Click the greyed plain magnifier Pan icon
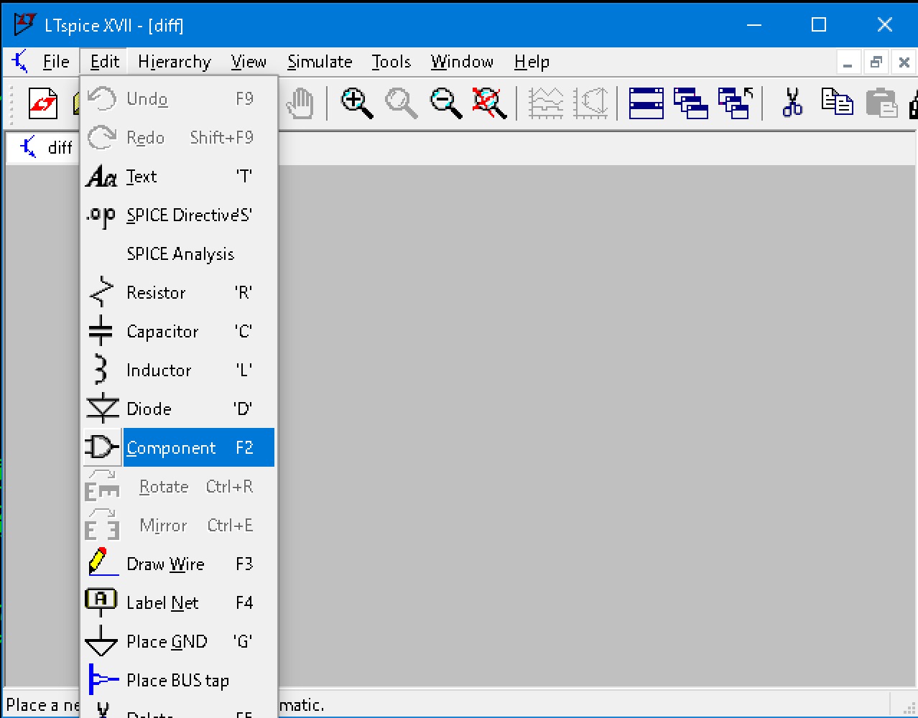Viewport: 918px width, 718px height. tap(401, 103)
